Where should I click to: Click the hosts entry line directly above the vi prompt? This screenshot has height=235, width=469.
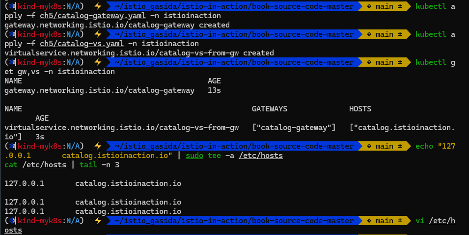point(93,211)
